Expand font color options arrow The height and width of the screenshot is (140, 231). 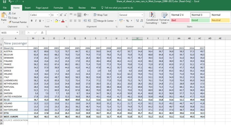point(66,21)
